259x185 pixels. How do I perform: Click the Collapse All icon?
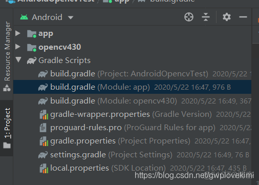[x=206, y=17]
